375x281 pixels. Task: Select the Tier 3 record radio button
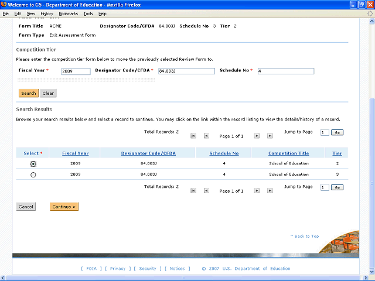pyautogui.click(x=33, y=174)
